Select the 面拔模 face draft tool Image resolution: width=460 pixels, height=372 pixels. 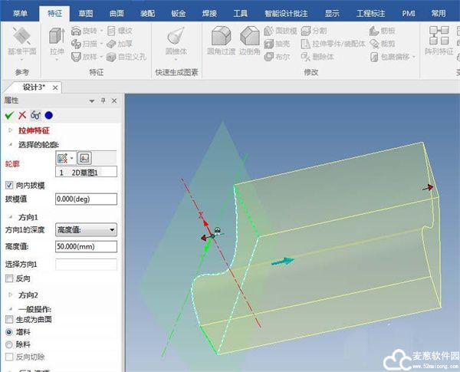coord(281,31)
